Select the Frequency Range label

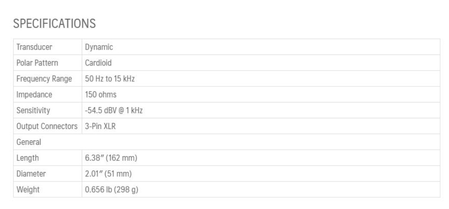tap(44, 79)
